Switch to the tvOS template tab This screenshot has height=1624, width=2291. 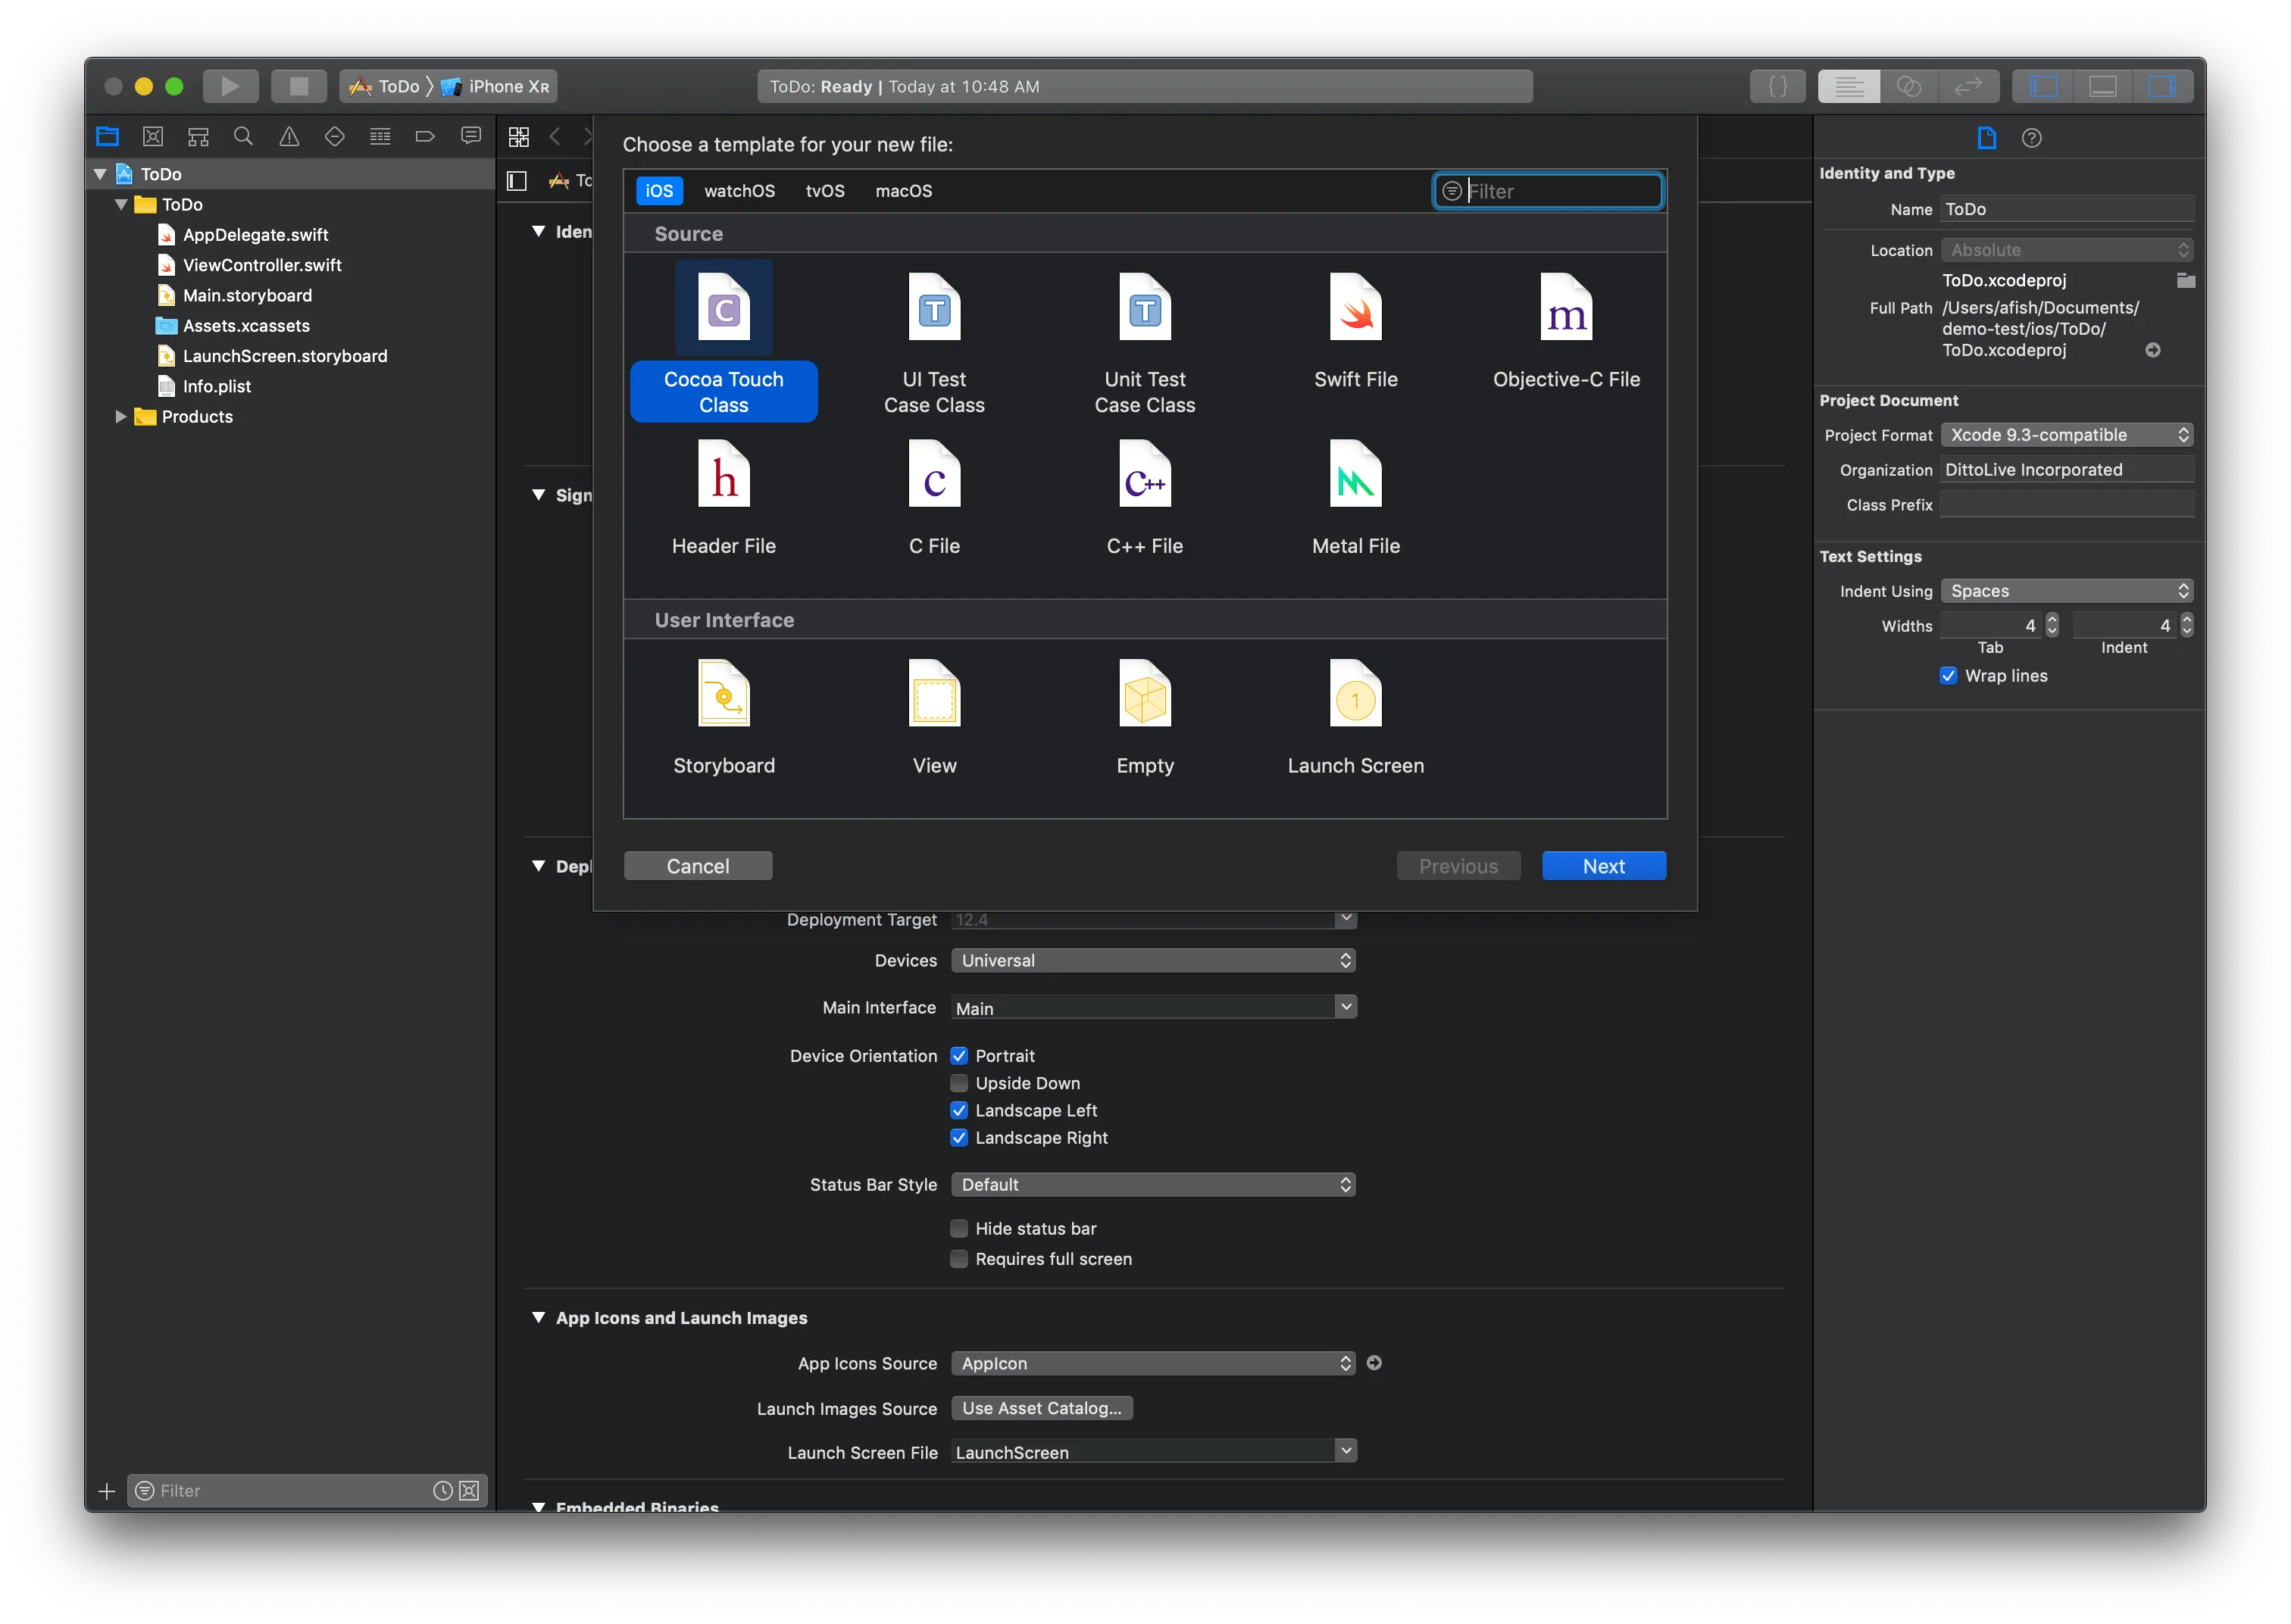[x=825, y=191]
